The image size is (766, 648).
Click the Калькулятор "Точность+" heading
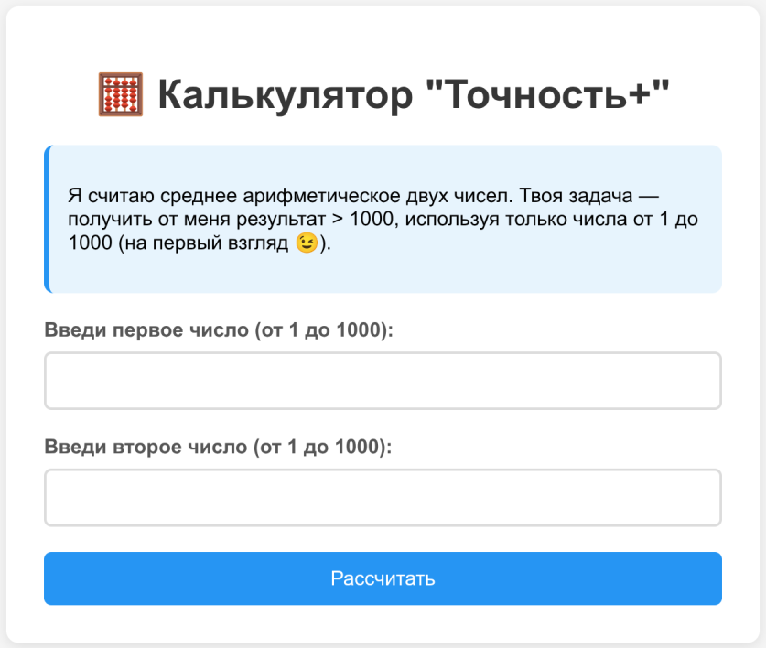[383, 94]
